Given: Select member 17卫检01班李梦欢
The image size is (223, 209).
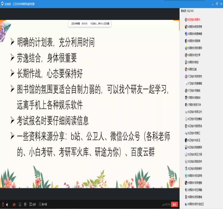Looking at the screenshot, I should pos(193,76).
